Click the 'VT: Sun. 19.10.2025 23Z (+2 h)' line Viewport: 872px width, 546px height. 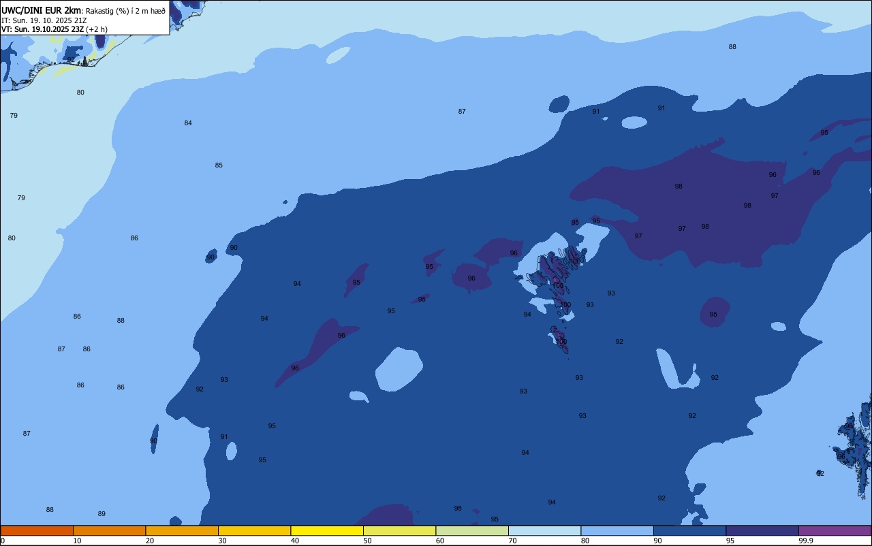(54, 29)
